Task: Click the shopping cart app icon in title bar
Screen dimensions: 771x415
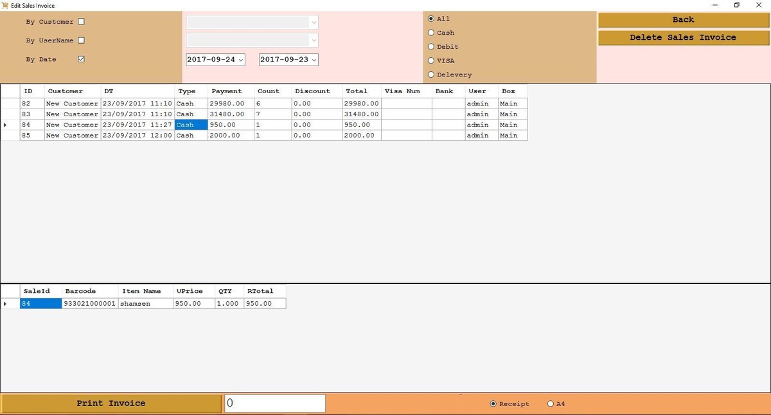Action: [6, 5]
